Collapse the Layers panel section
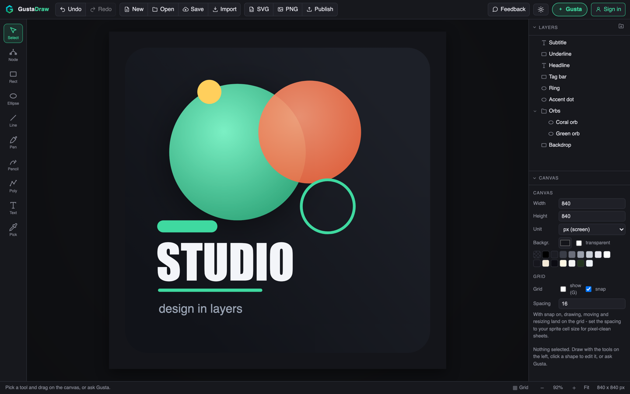Image resolution: width=630 pixels, height=394 pixels. 535,27
